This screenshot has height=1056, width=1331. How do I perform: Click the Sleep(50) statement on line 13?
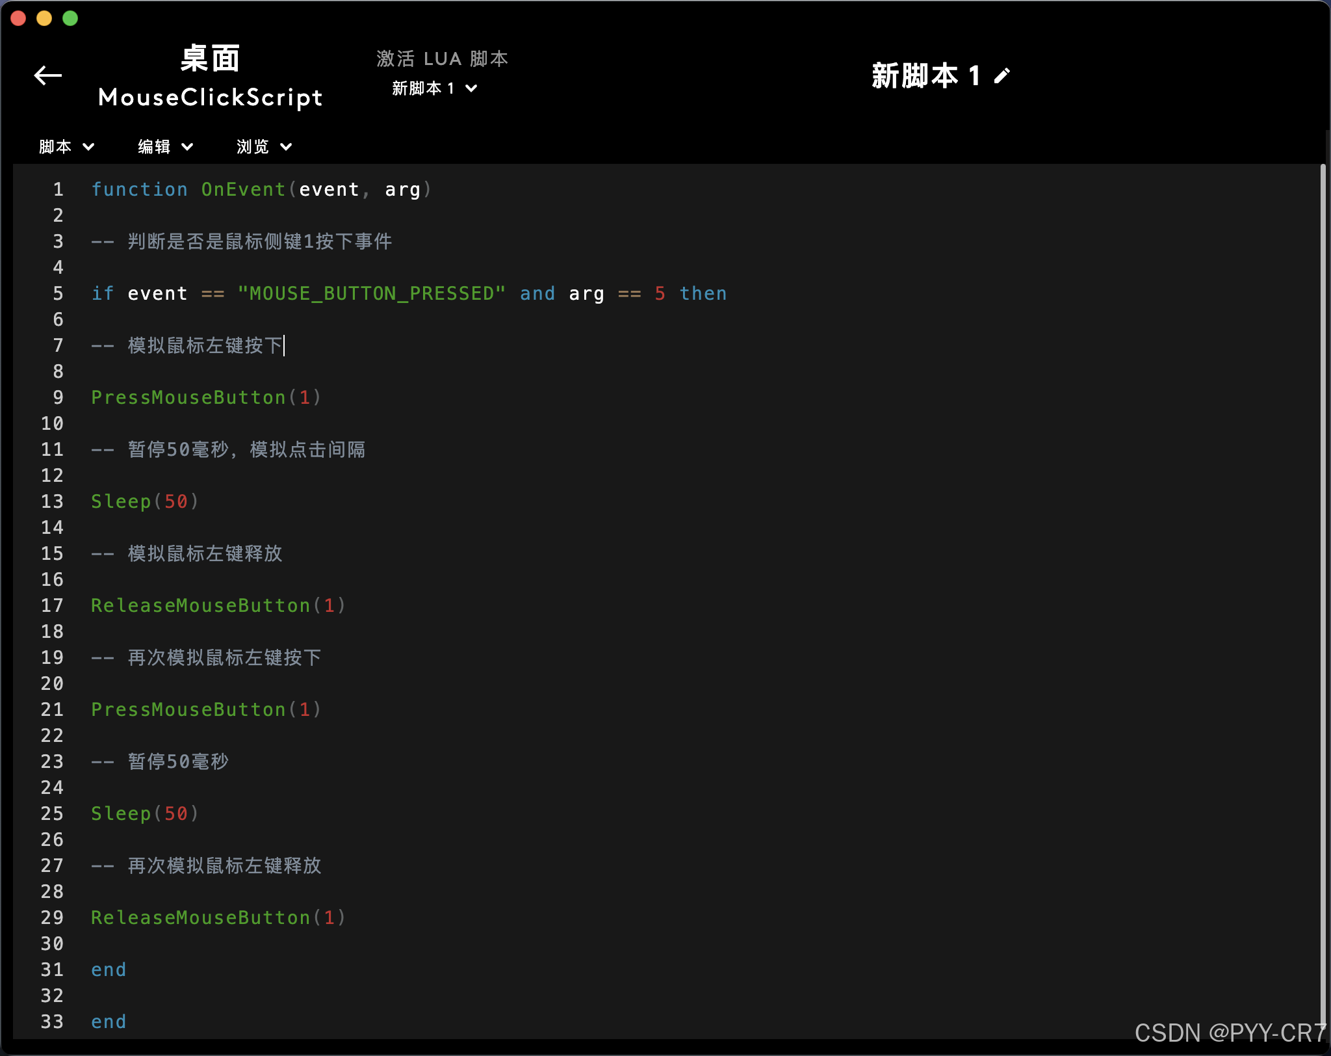[144, 501]
